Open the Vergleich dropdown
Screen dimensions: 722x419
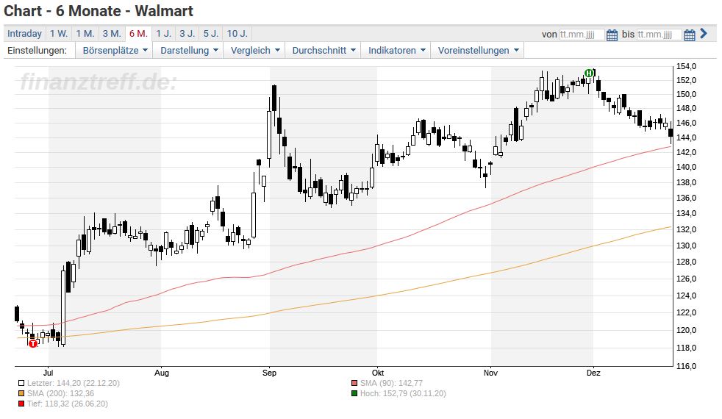[x=254, y=51]
